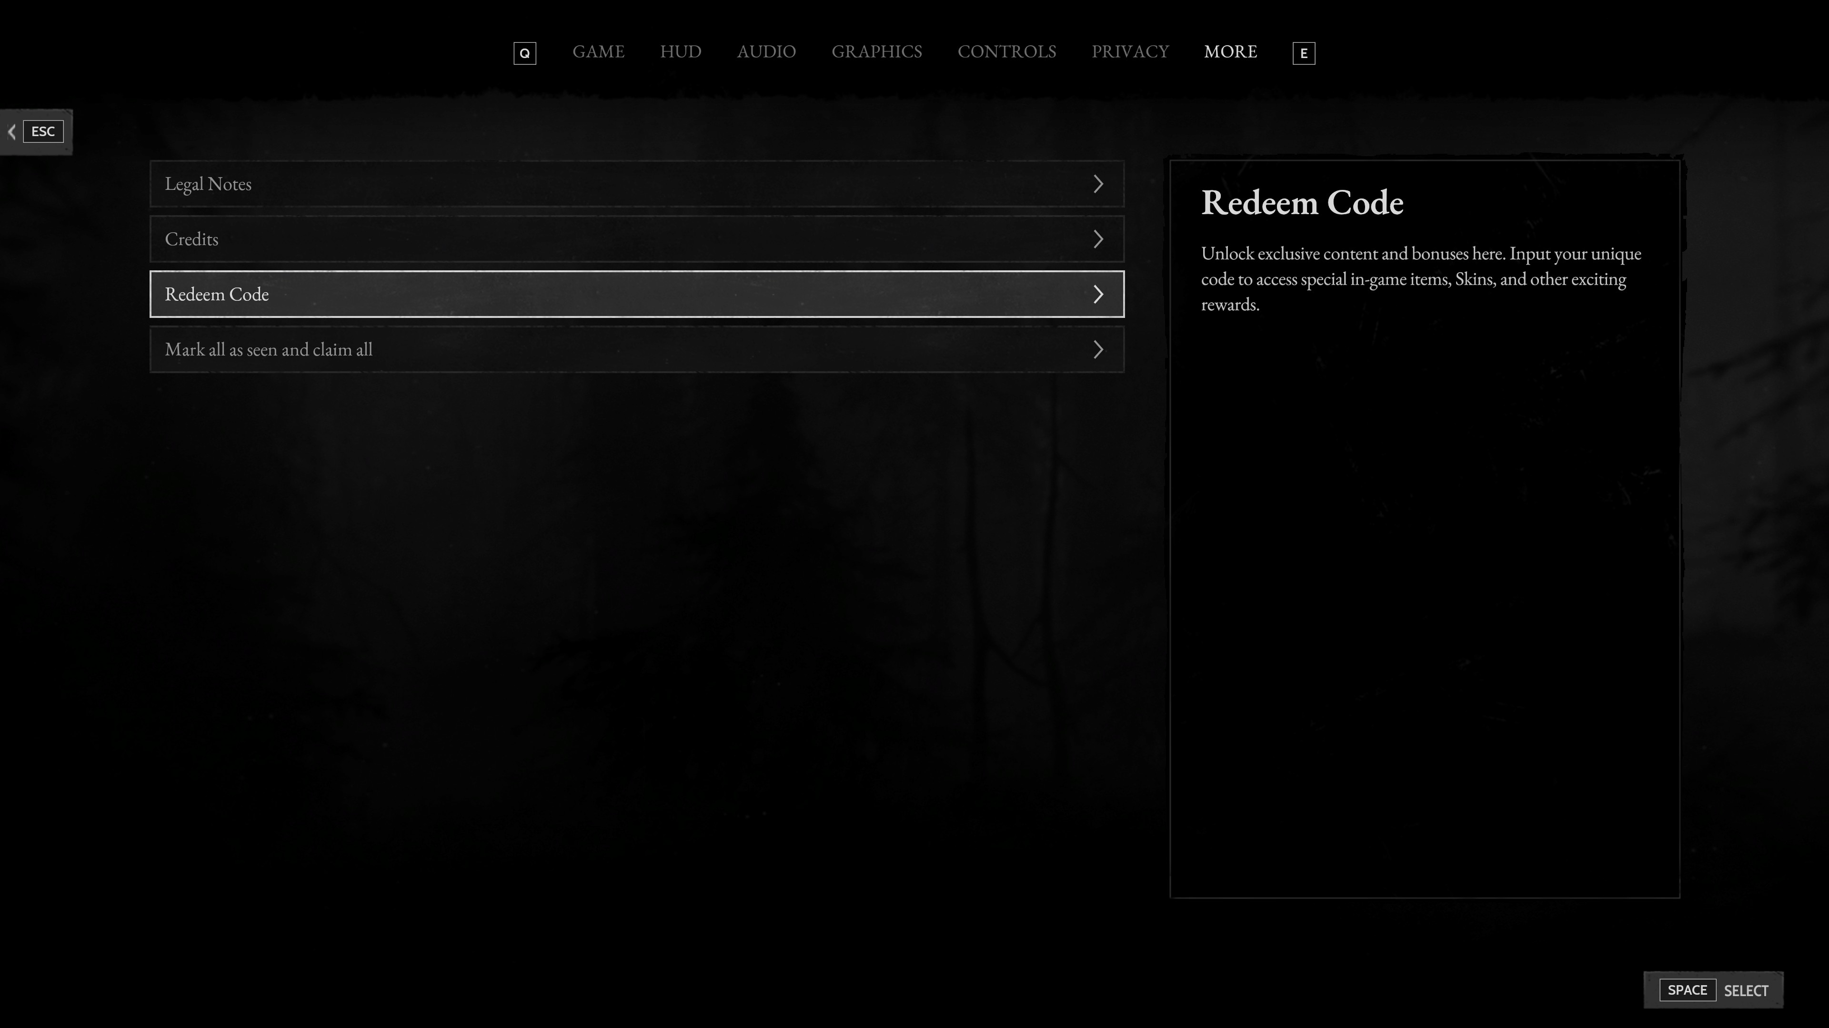Click the ESC key back button
This screenshot has width=1829, height=1028.
(43, 131)
